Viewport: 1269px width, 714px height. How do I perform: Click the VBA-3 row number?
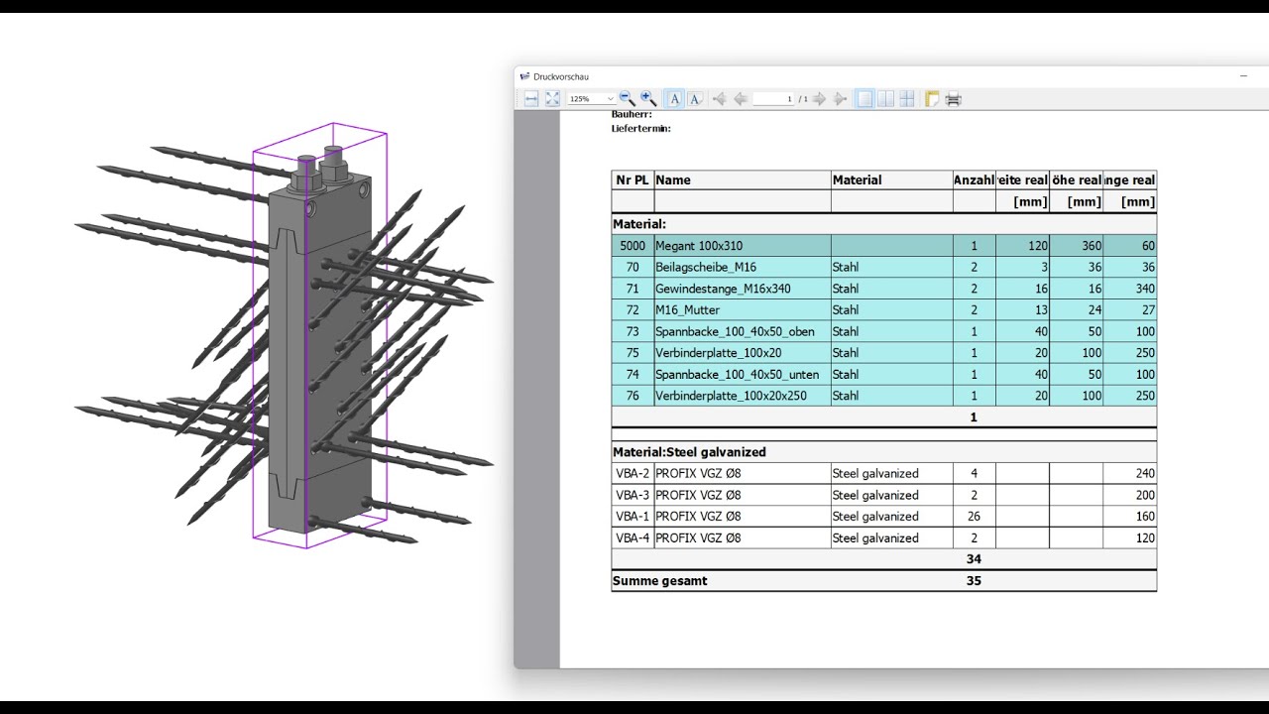tap(633, 495)
